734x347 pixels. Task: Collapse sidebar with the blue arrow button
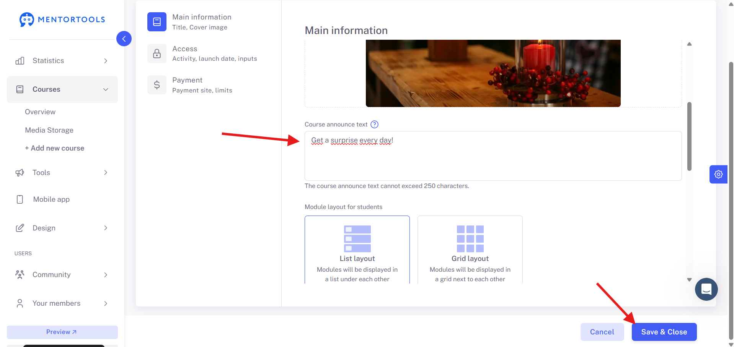tap(124, 39)
